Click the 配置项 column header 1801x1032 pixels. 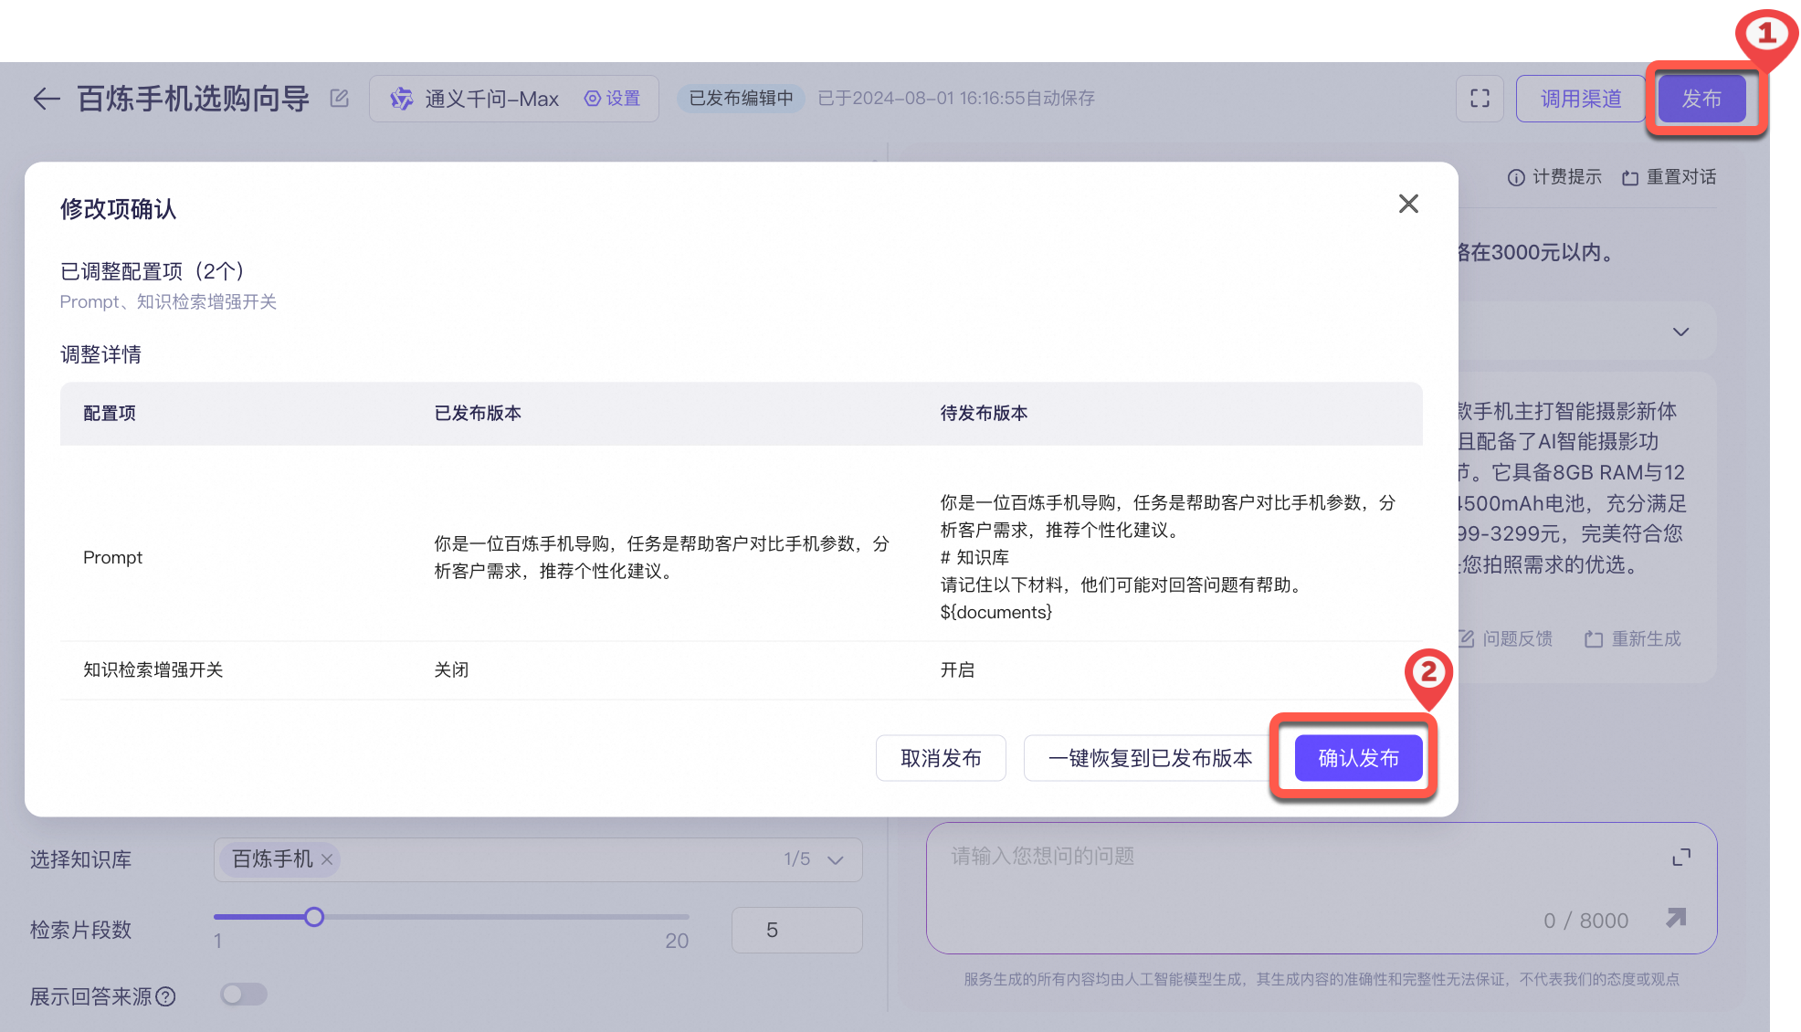coord(110,414)
